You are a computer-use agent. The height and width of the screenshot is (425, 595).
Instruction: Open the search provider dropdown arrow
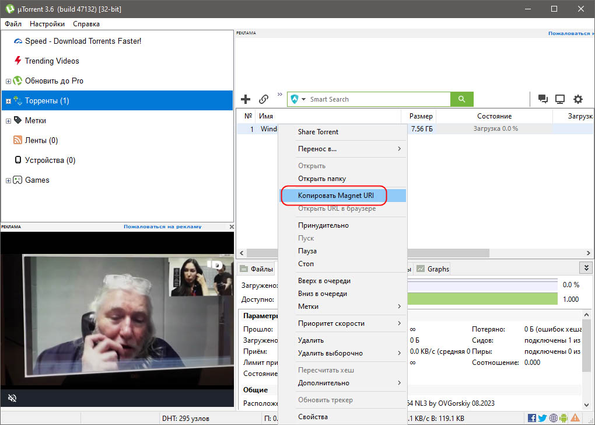tap(303, 99)
